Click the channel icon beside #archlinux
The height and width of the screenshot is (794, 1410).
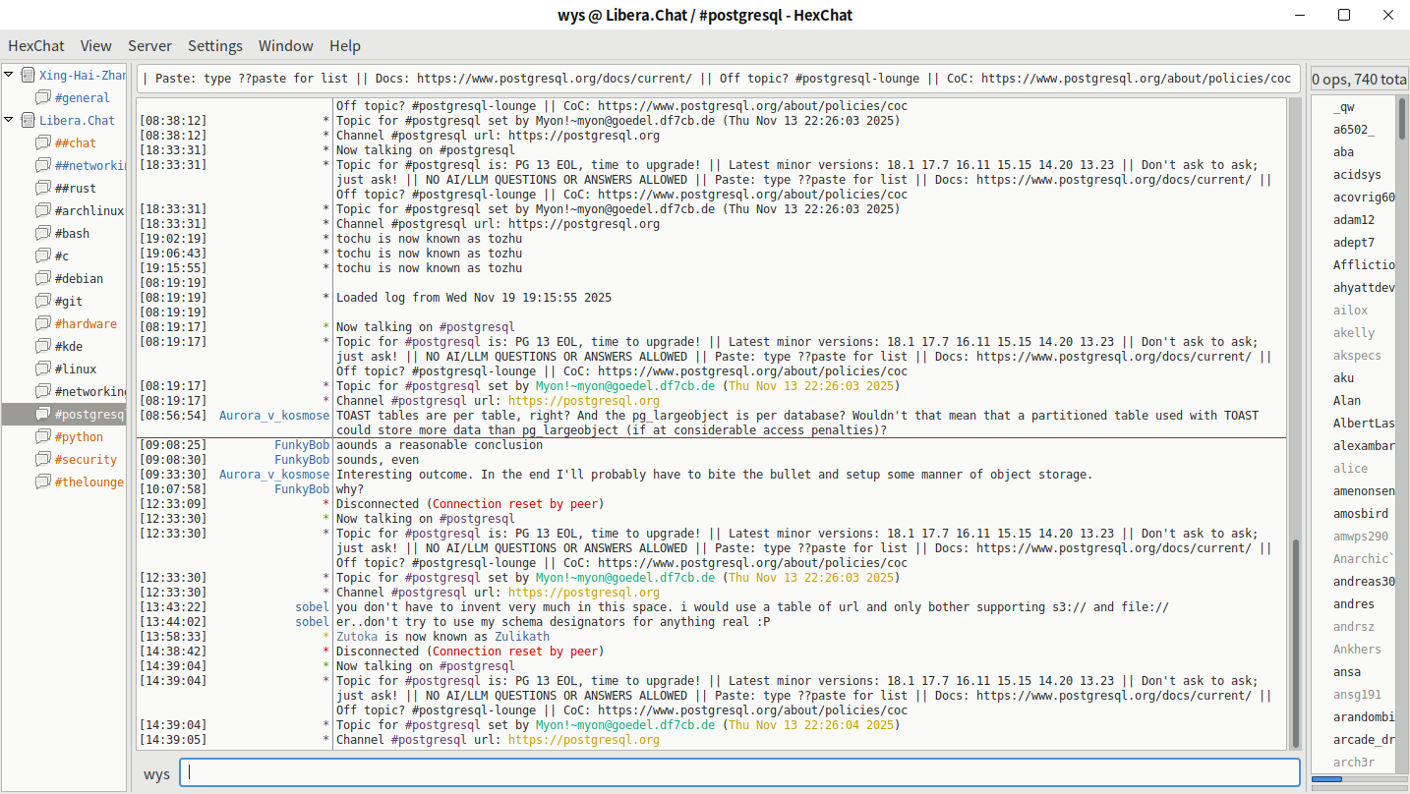pyautogui.click(x=43, y=211)
